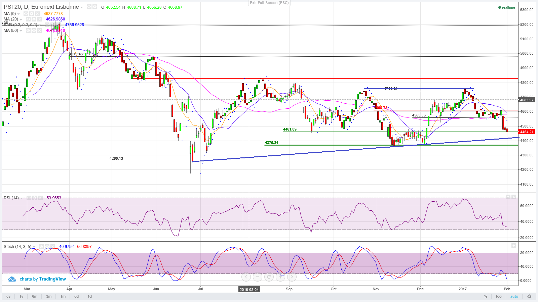Open MA (9) indicator settings gear

[32, 14]
